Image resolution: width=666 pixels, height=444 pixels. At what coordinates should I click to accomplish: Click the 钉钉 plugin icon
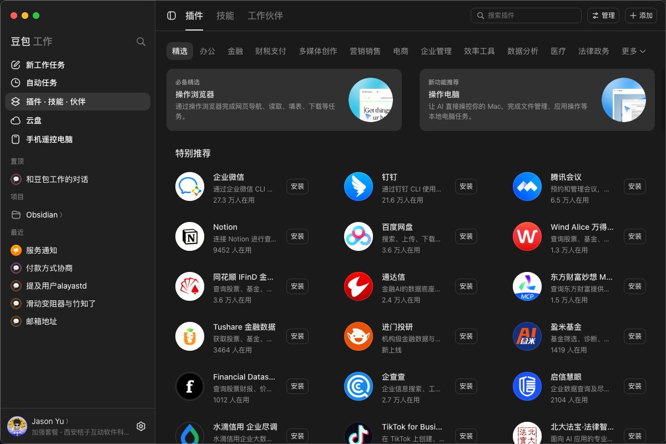click(359, 186)
